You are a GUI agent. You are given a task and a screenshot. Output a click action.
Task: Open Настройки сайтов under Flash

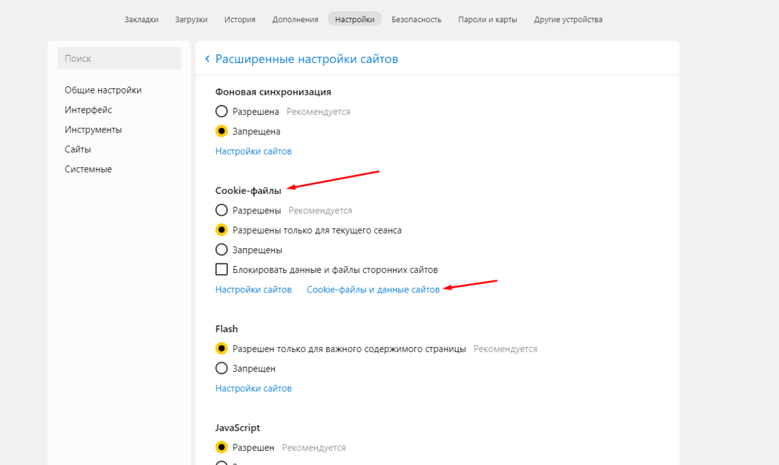tap(253, 388)
